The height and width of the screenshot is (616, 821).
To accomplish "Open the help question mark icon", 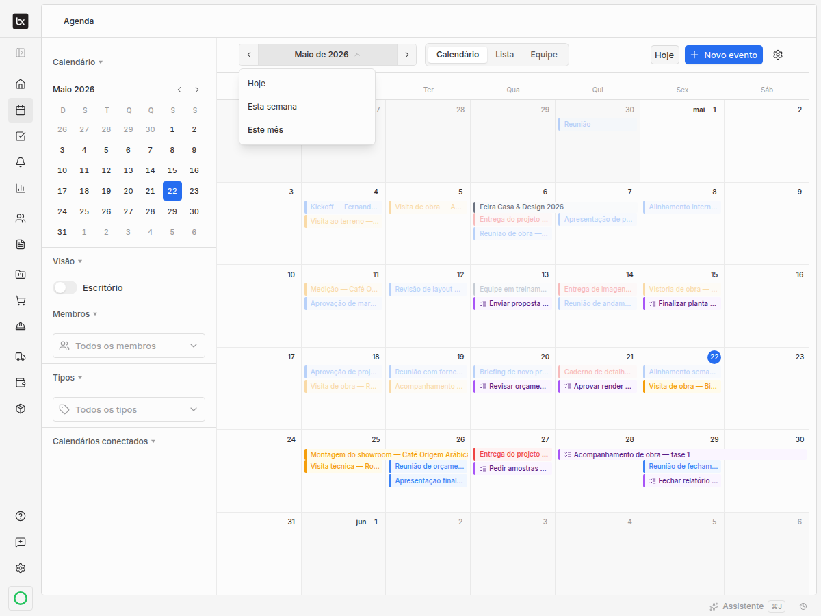I will [x=21, y=516].
